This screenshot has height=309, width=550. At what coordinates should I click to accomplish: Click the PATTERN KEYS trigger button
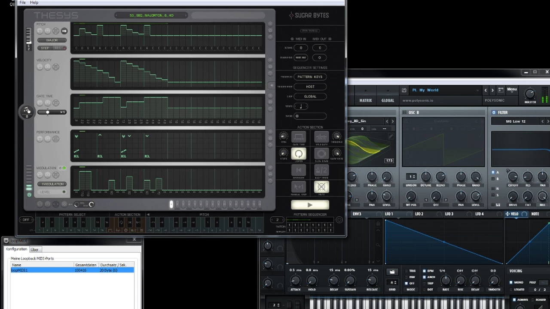[310, 77]
